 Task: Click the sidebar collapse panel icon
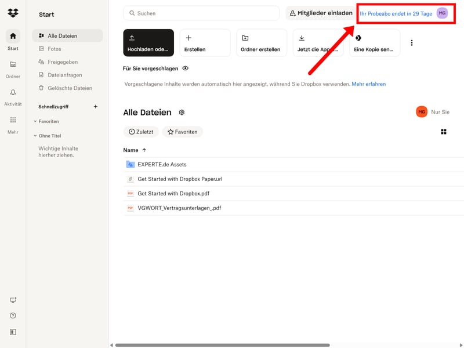(13, 332)
